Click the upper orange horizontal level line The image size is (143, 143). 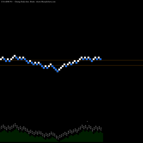[x=71, y=60]
